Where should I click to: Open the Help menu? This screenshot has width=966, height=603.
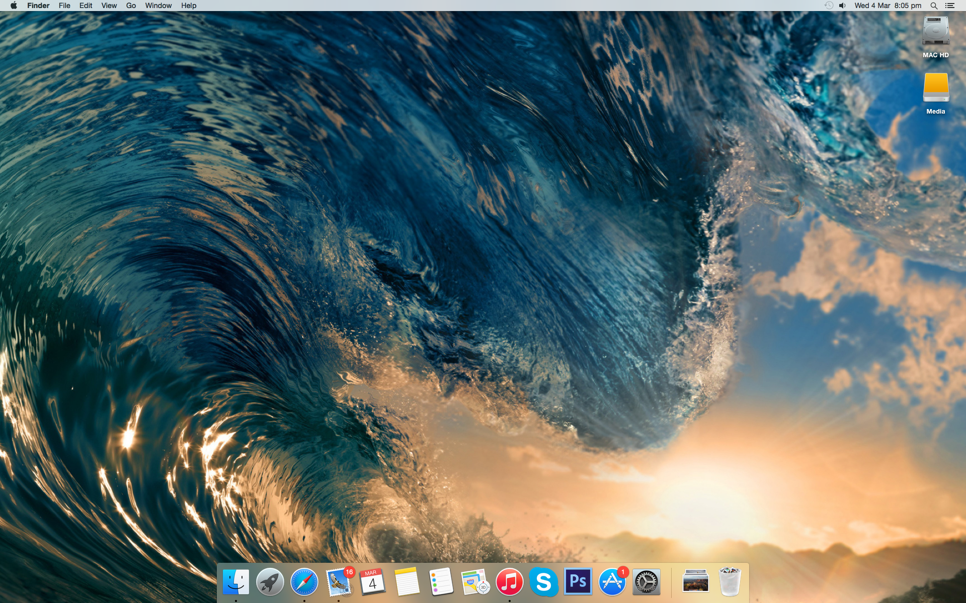coord(189,6)
